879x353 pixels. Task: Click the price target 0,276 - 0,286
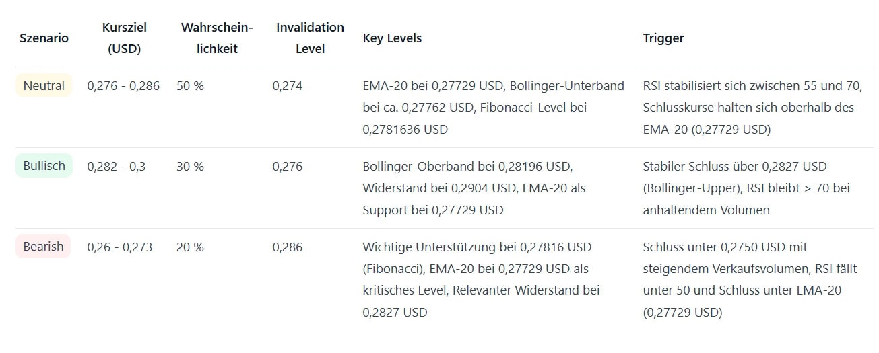(123, 86)
